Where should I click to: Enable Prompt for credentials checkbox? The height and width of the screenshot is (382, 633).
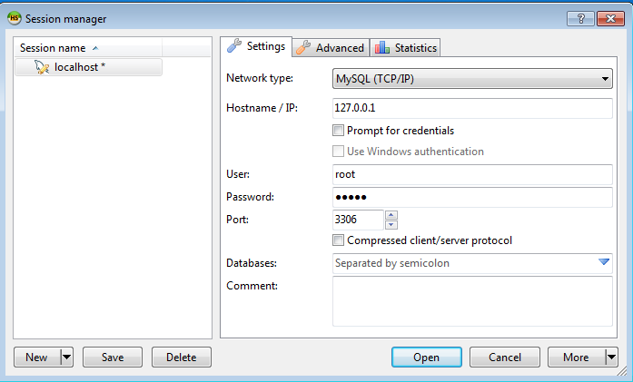pos(339,131)
